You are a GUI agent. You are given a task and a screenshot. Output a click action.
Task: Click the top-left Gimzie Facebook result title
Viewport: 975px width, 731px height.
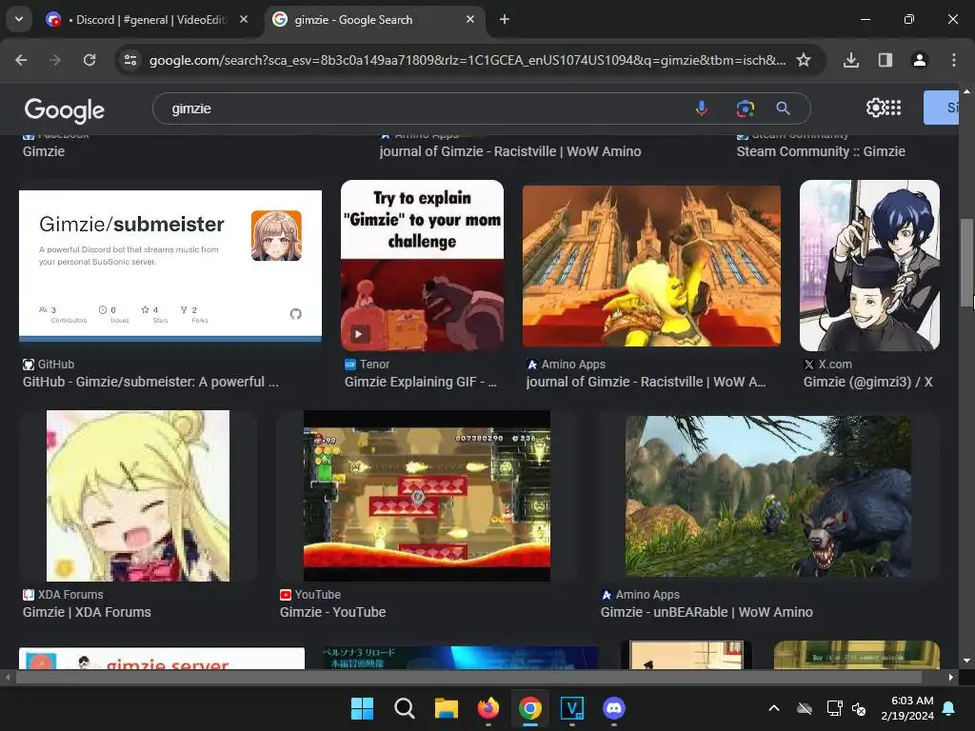[x=44, y=151]
